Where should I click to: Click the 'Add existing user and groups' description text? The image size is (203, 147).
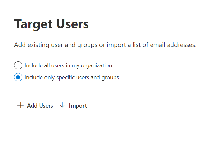point(55,45)
